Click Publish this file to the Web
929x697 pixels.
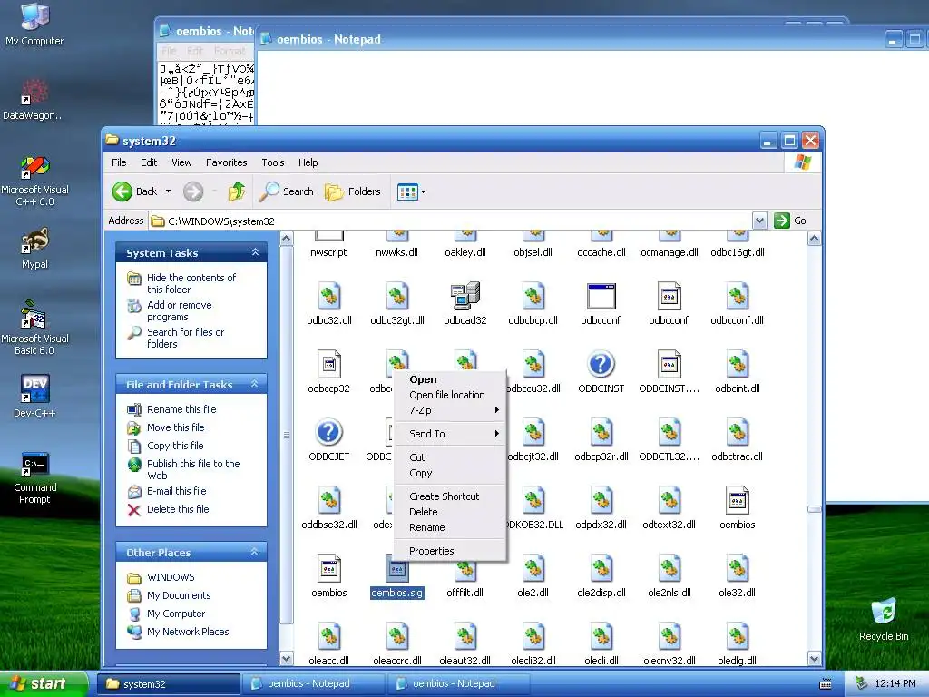click(x=193, y=469)
